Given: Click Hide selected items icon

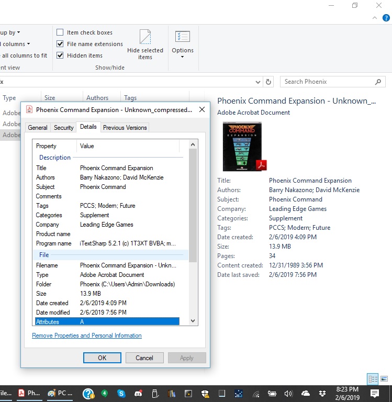Looking at the screenshot, I should click(x=145, y=37).
